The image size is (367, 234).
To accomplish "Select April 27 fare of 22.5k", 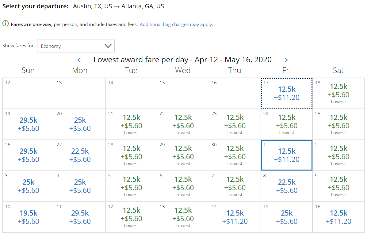I will (80, 155).
